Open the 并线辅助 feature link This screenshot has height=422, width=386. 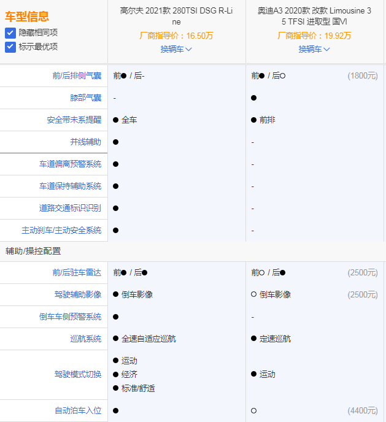point(86,142)
